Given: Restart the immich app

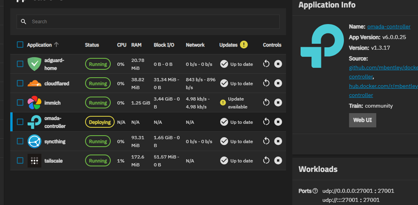Looking at the screenshot, I should point(266,103).
